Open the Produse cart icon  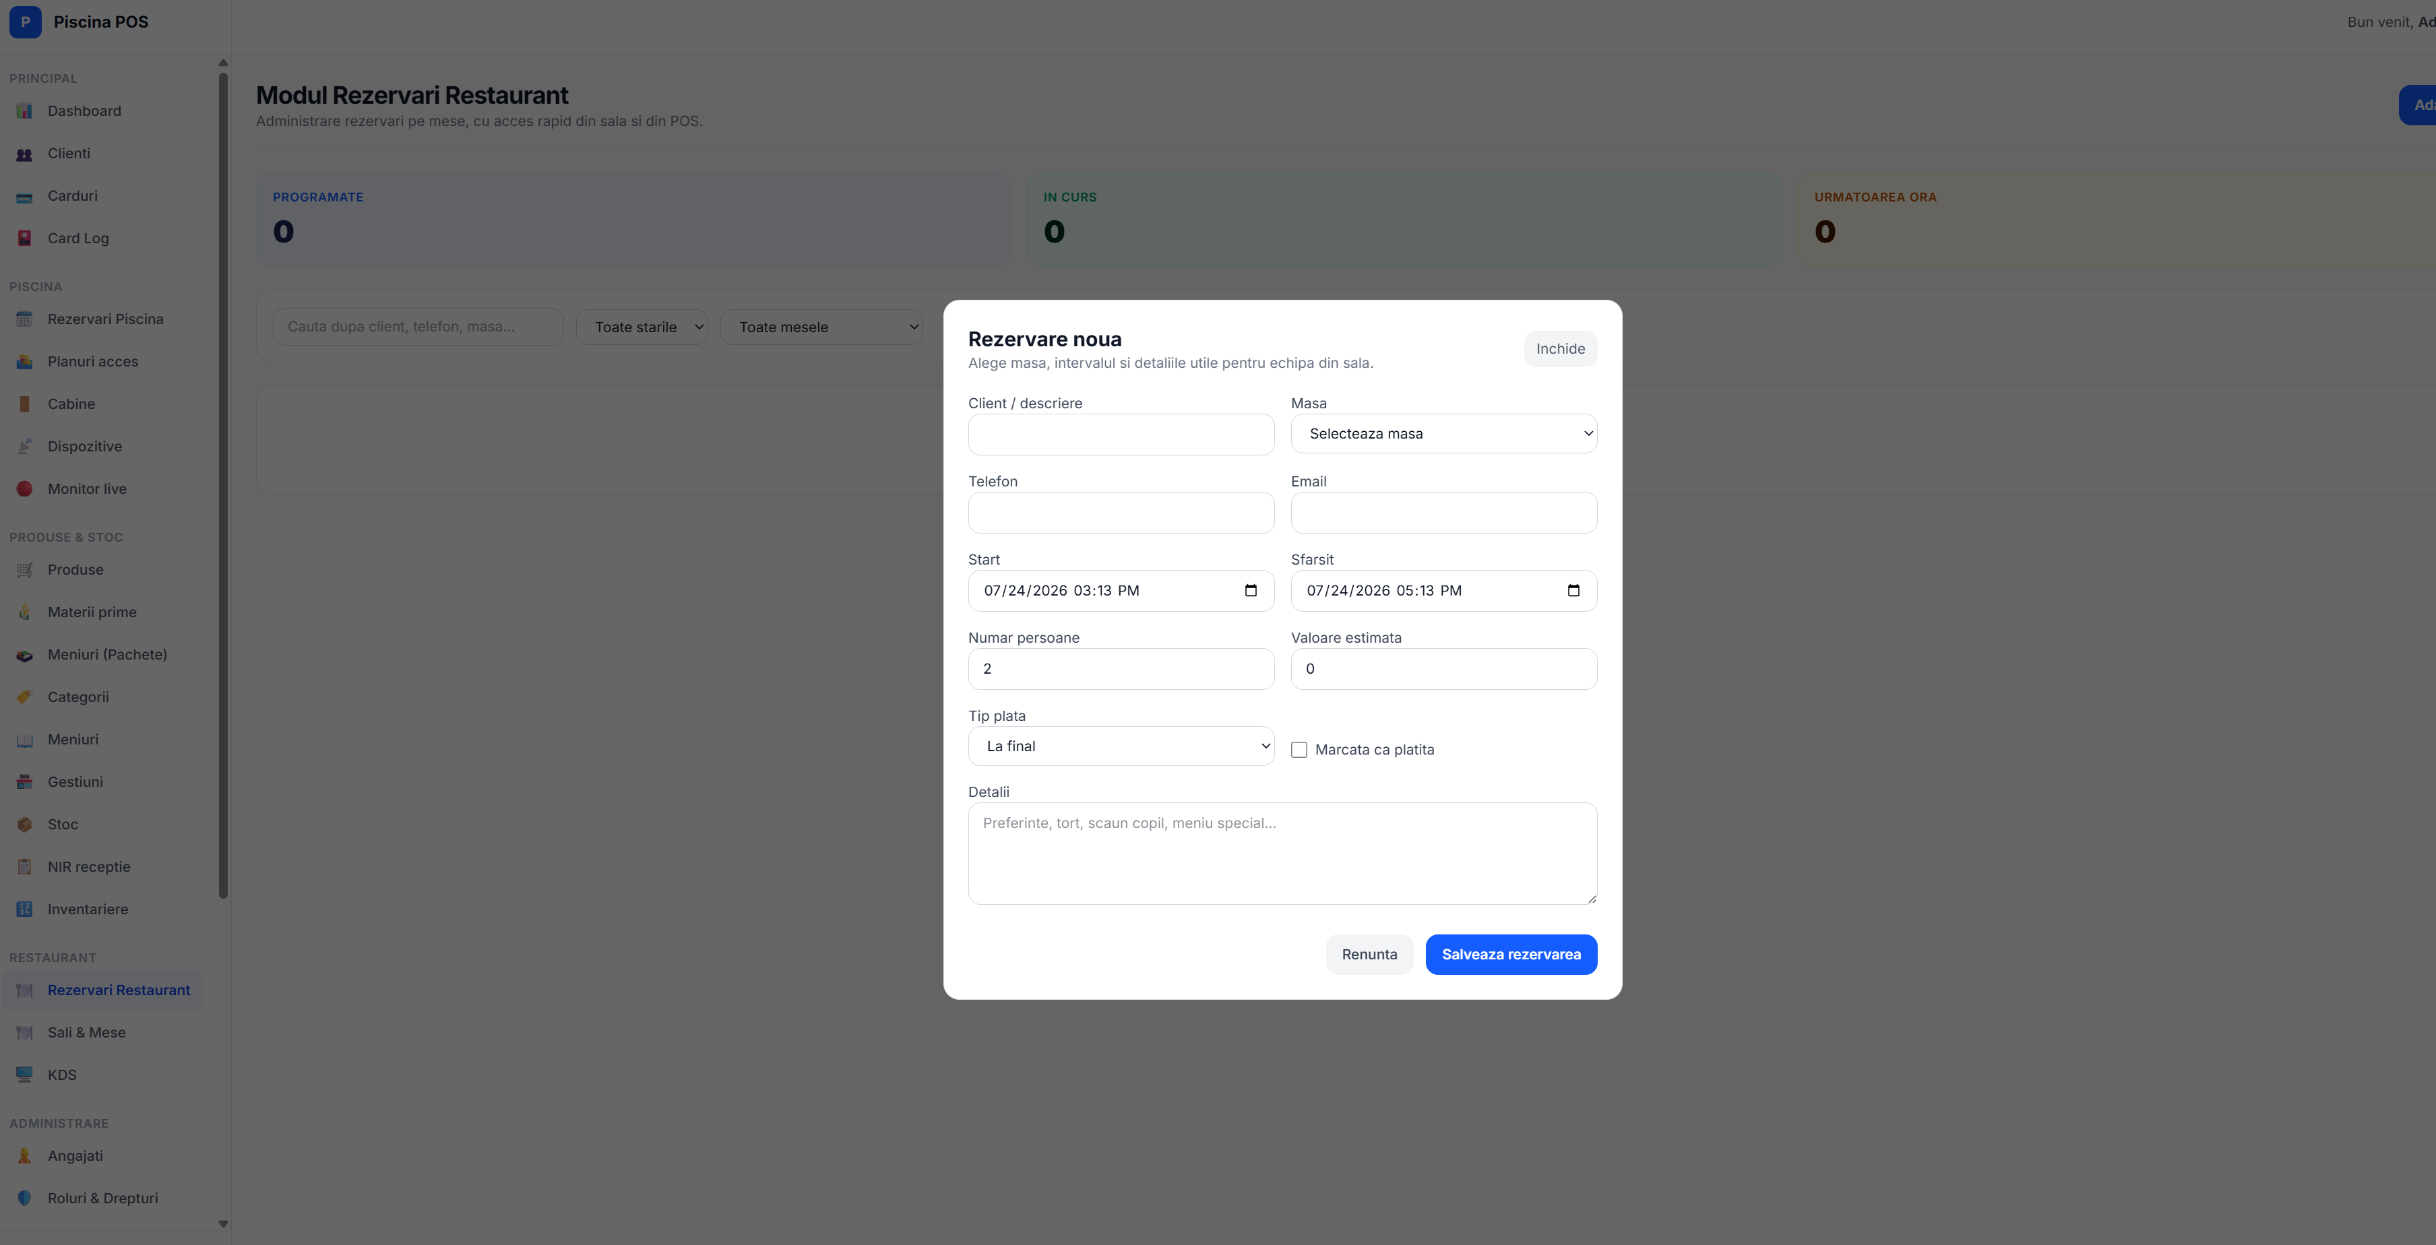[x=24, y=570]
